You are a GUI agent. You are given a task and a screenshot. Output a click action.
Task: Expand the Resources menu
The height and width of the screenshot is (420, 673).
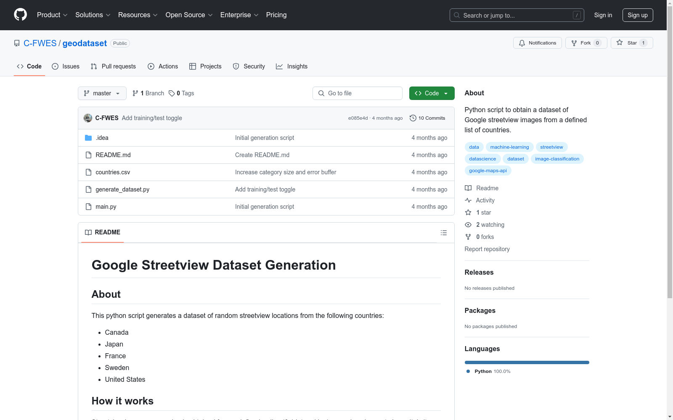pos(138,15)
